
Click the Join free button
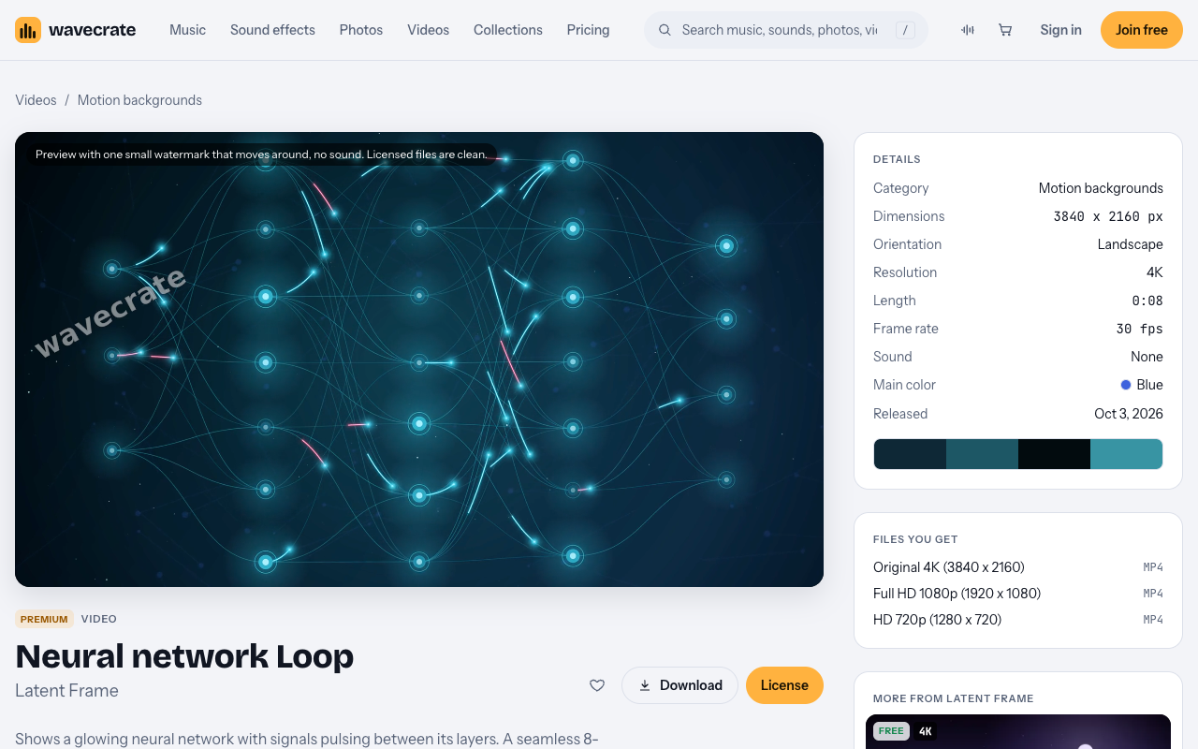click(x=1142, y=30)
